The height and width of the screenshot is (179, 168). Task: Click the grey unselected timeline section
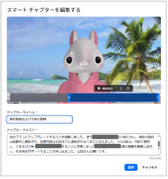(x=39, y=97)
